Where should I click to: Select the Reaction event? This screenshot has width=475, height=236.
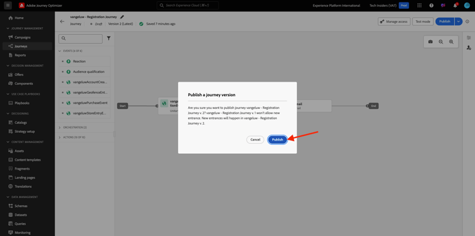(x=85, y=61)
